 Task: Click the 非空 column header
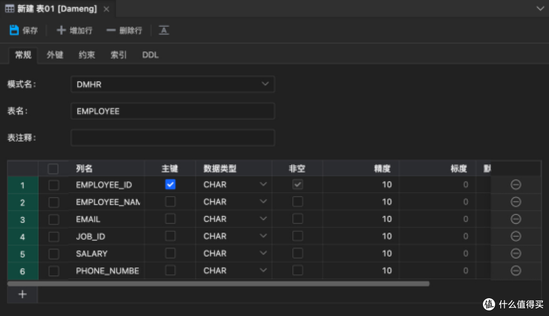point(297,169)
